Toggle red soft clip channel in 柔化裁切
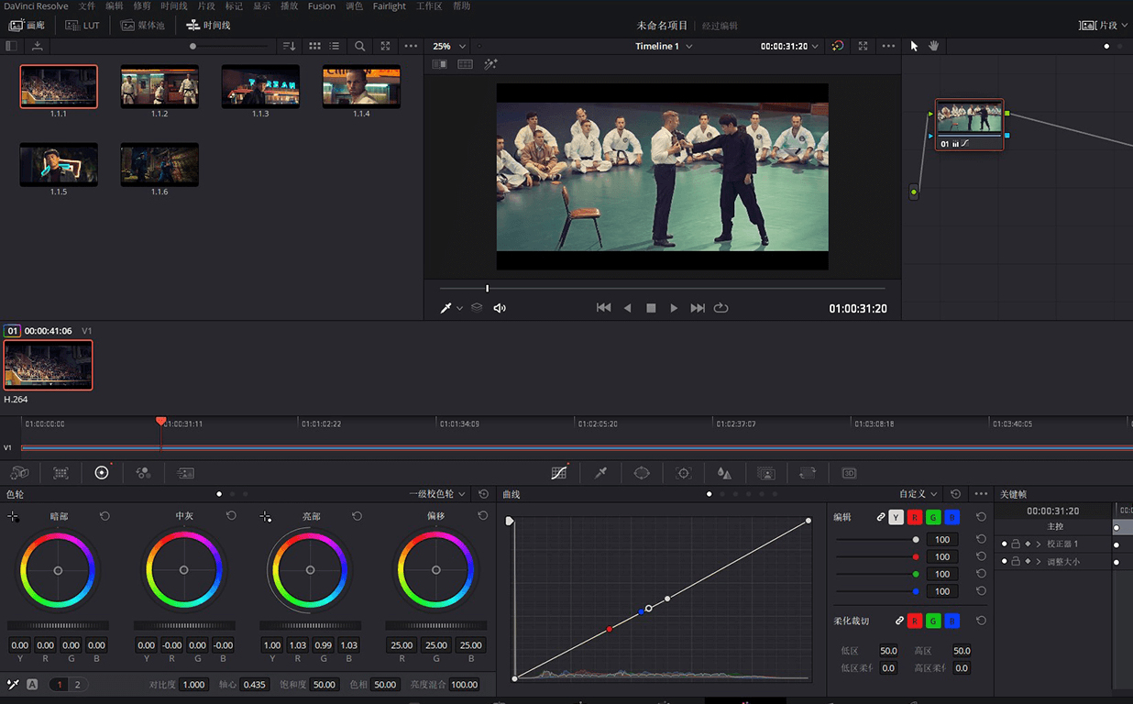The height and width of the screenshot is (704, 1133). [915, 621]
